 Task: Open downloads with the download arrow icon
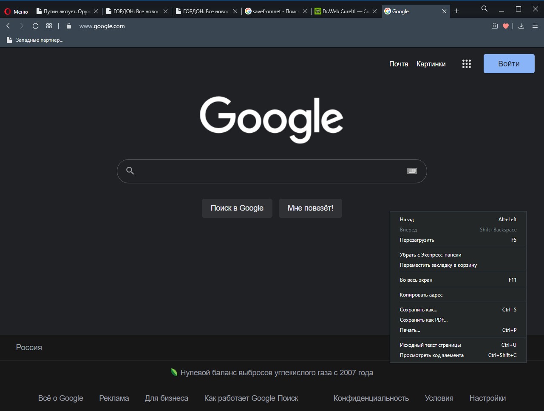[521, 26]
